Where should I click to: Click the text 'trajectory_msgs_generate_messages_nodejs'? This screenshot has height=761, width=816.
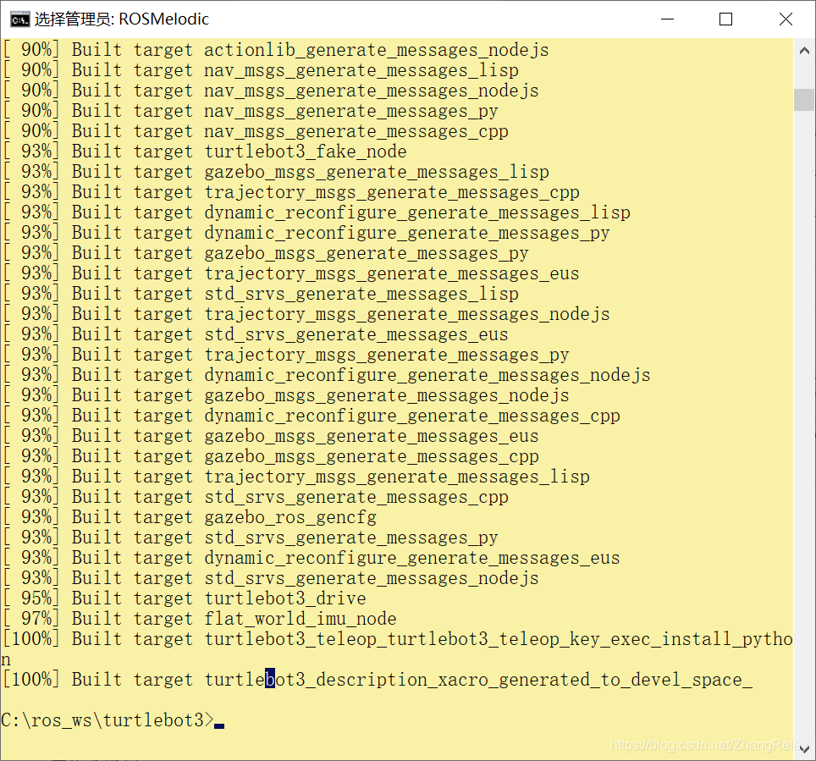point(406,314)
